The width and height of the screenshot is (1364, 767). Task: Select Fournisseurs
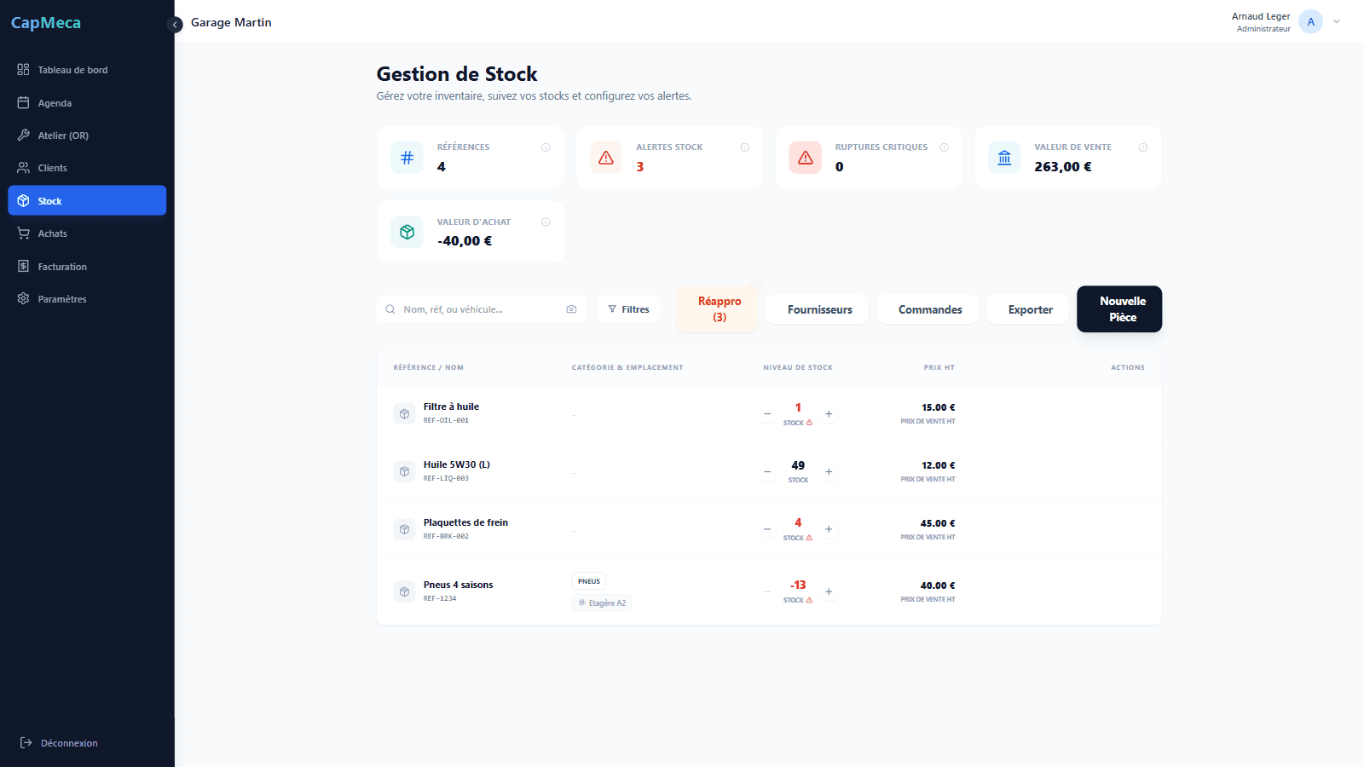(817, 309)
